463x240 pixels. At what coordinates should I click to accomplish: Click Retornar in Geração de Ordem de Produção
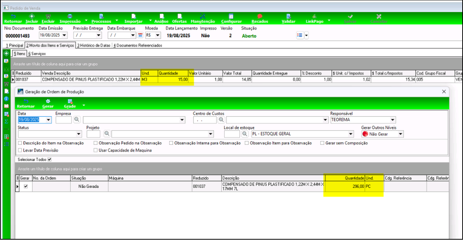tap(26, 103)
